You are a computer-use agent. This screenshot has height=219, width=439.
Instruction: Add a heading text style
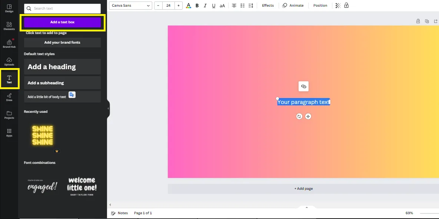pos(62,67)
